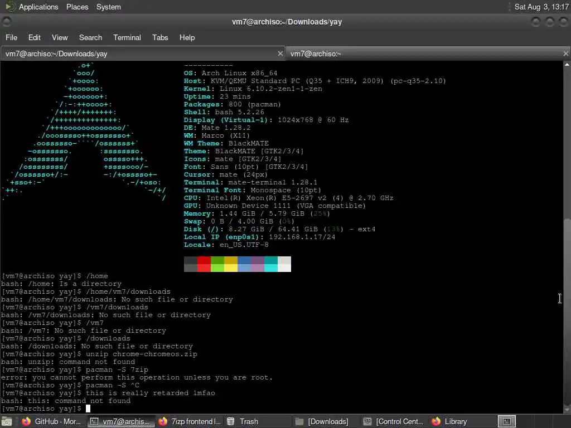The image size is (571, 428).
Task: Click the 'unzip chrome-chromeos.zip' command line
Action: (x=99, y=354)
